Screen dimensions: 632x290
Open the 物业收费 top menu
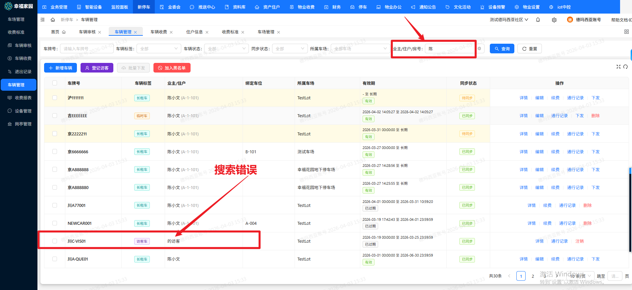coord(302,7)
